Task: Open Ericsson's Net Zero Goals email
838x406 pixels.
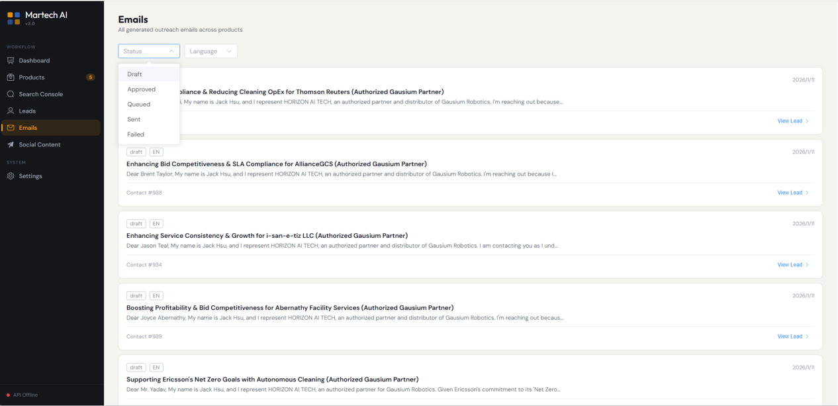Action: (x=272, y=380)
